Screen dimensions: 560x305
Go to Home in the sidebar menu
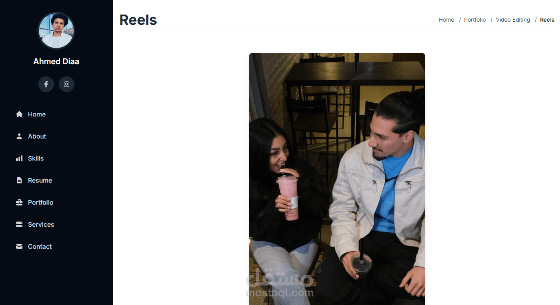point(37,114)
